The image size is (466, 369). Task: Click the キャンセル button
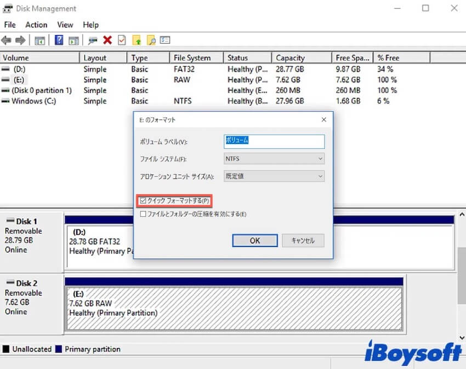click(x=303, y=240)
